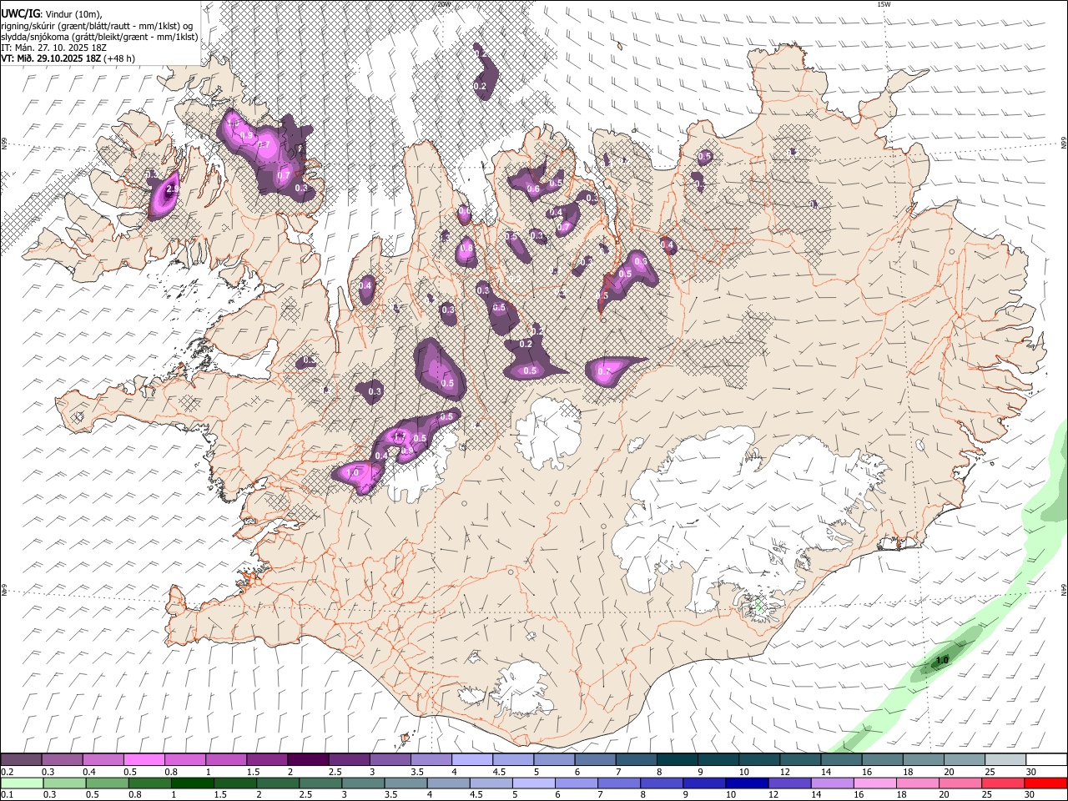1068x801 pixels.
Task: Click the '0.6' snowfall value in the north
Action: click(533, 189)
